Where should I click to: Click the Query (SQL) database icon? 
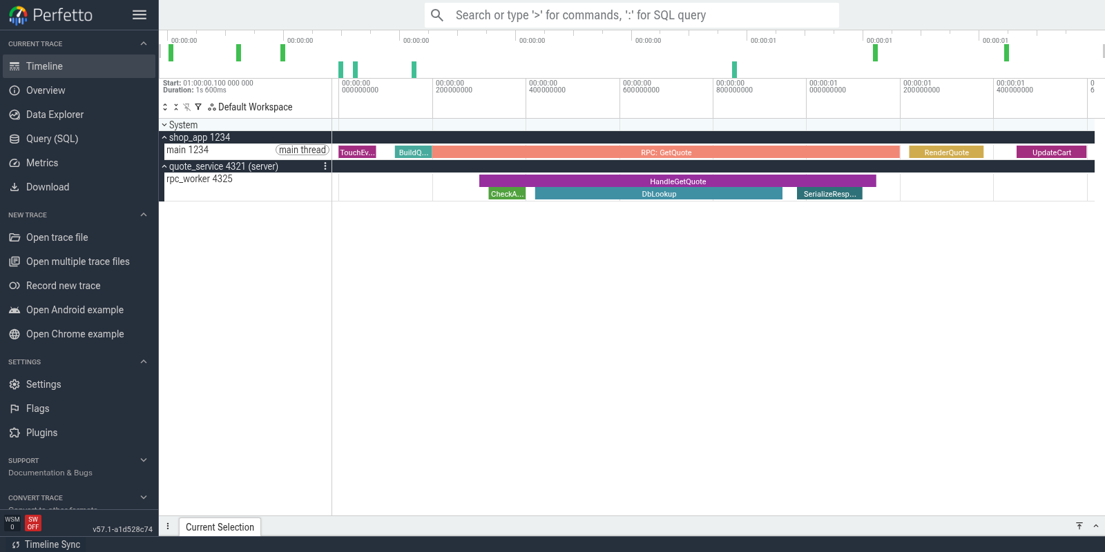pyautogui.click(x=15, y=139)
